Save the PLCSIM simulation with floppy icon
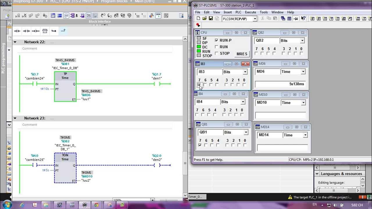The height and width of the screenshot is (209, 372). coord(211,19)
